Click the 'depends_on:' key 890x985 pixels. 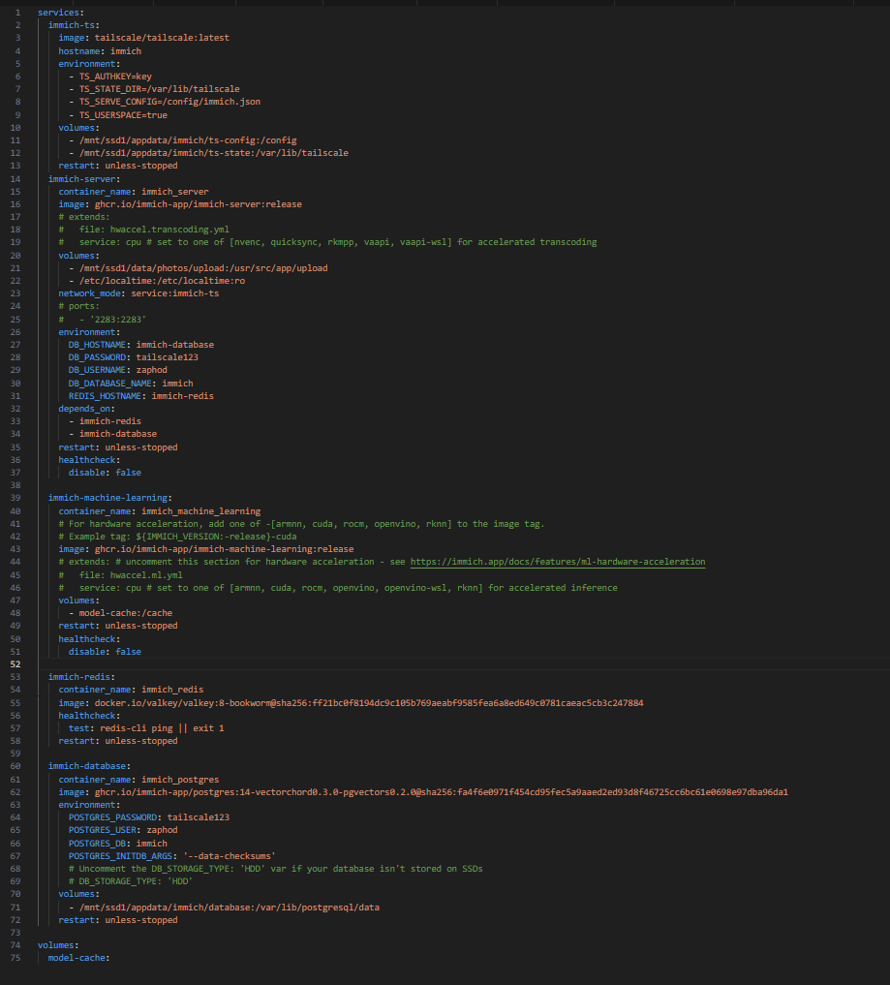87,409
